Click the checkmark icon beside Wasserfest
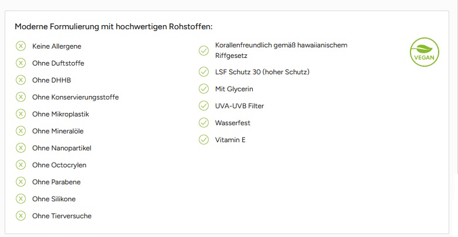Viewport: 458px width, 237px height. coord(204,123)
